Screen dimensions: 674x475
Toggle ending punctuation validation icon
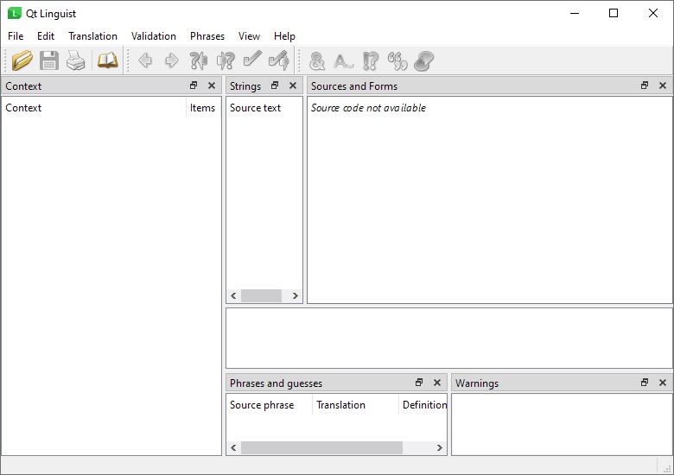point(370,61)
